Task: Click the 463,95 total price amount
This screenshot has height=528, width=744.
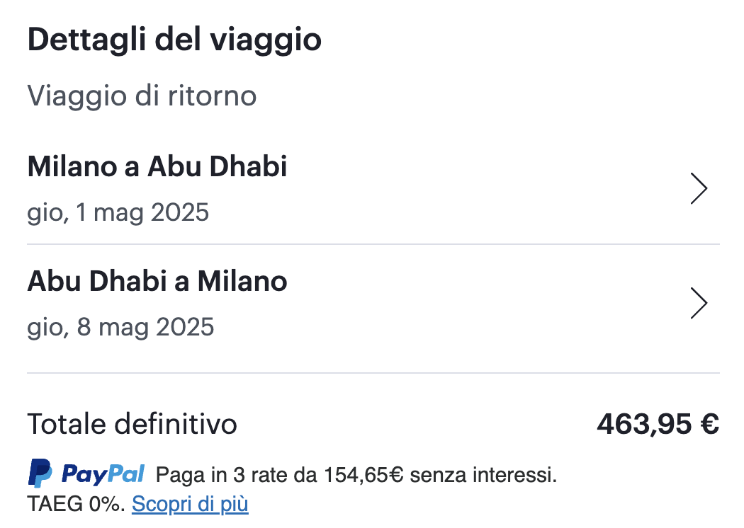Action: (x=643, y=424)
